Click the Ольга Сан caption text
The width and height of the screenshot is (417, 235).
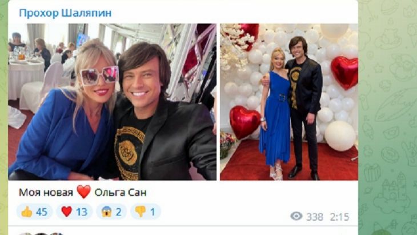(121, 193)
